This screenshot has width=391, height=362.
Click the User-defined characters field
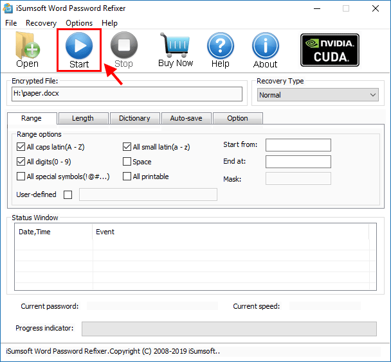coord(148,194)
